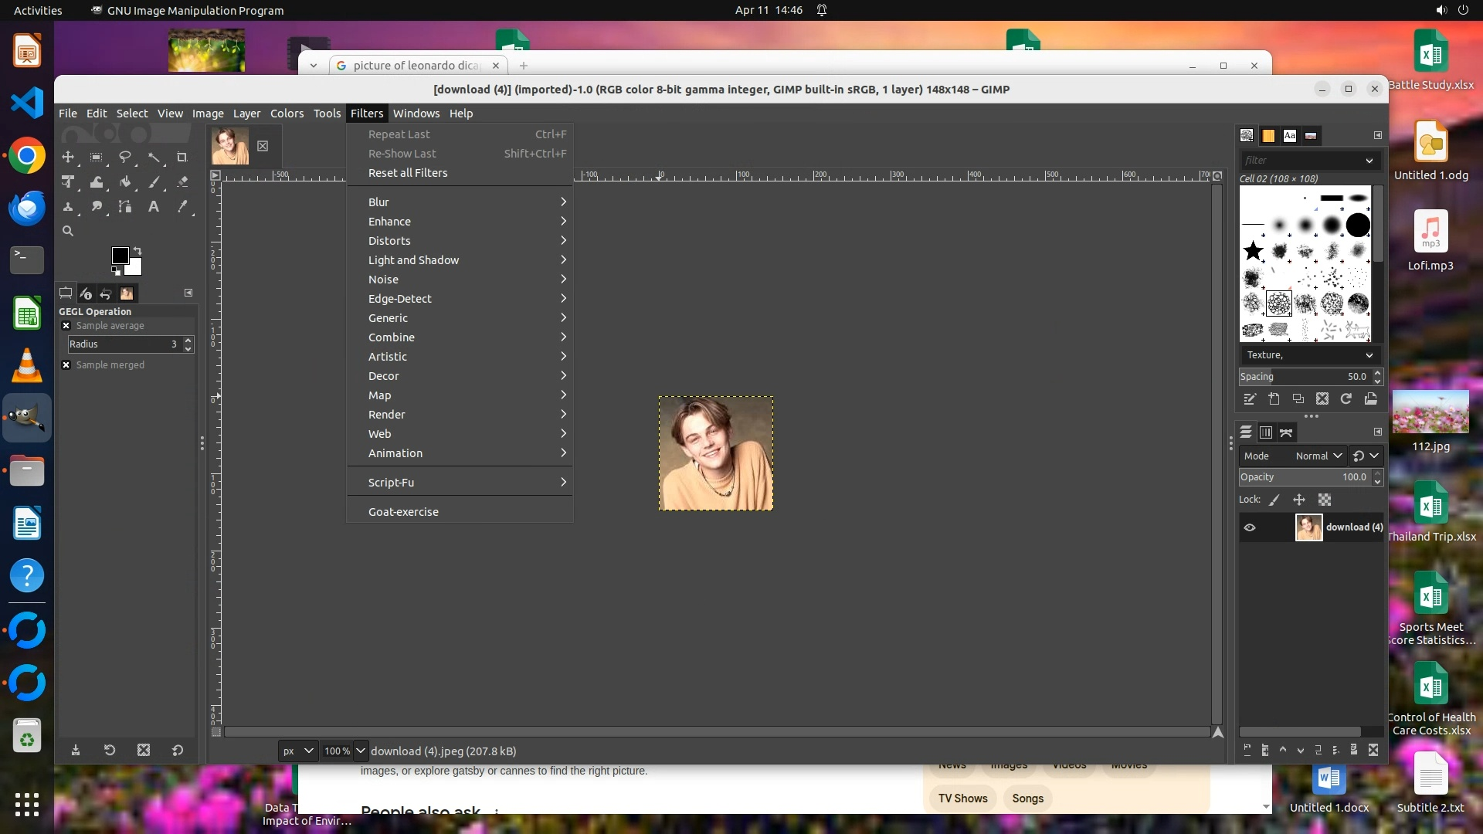This screenshot has width=1483, height=834.
Task: Hide the download (4) layer
Action: pos(1250,527)
